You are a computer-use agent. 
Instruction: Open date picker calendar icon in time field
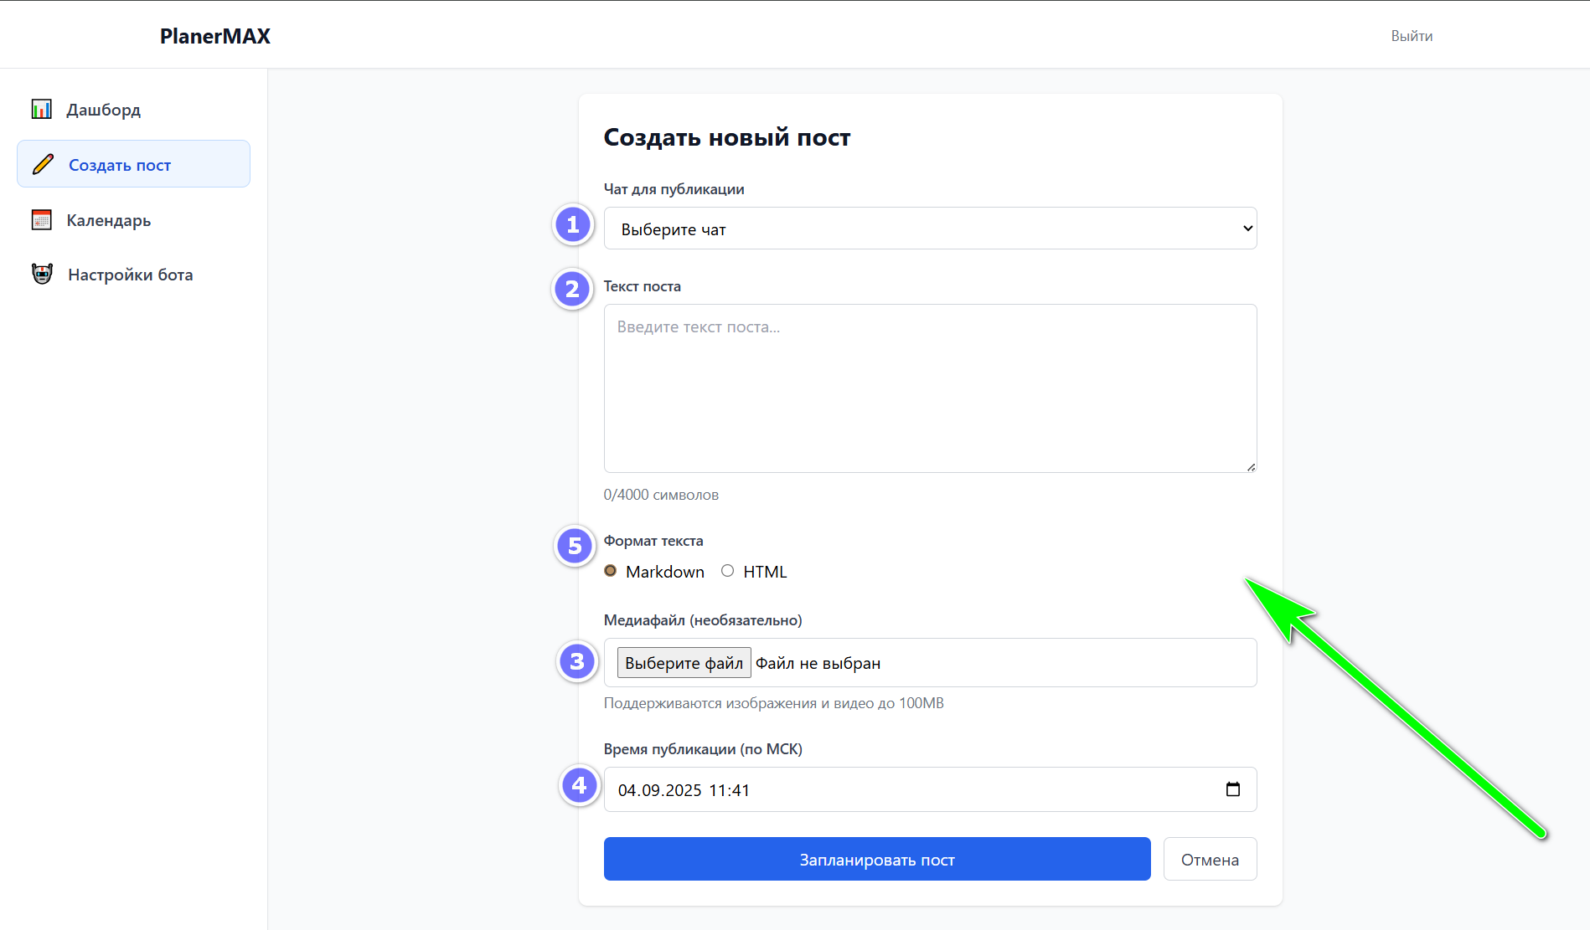1232,789
